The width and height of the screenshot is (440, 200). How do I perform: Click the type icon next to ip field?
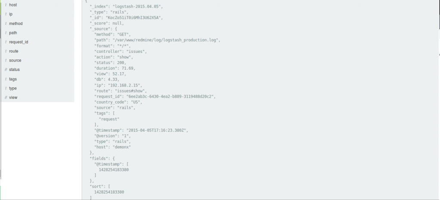pos(6,14)
